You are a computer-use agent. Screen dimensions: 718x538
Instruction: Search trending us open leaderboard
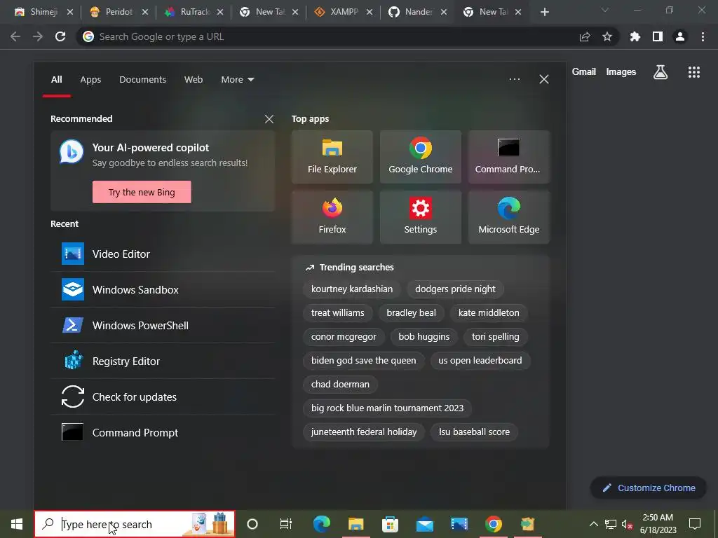tap(480, 361)
